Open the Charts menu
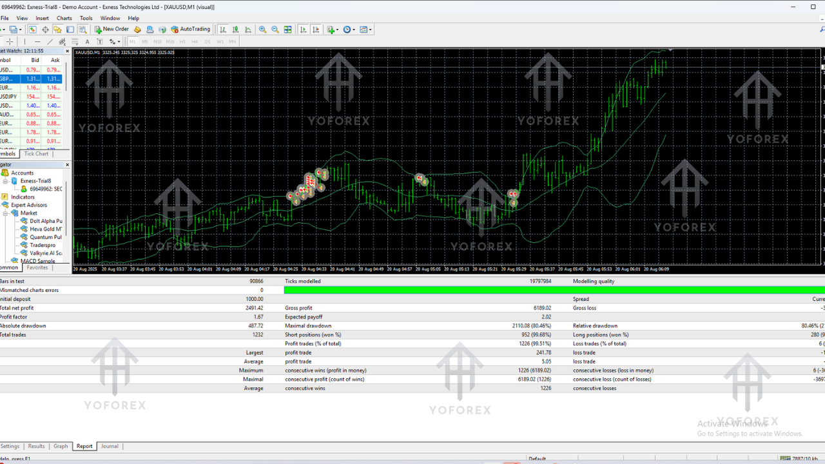 pyautogui.click(x=64, y=18)
